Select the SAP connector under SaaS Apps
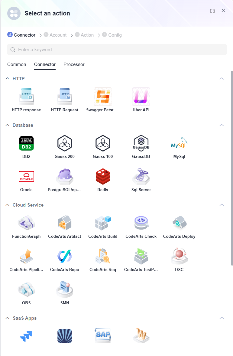Image resolution: width=233 pixels, height=356 pixels. tap(103, 335)
